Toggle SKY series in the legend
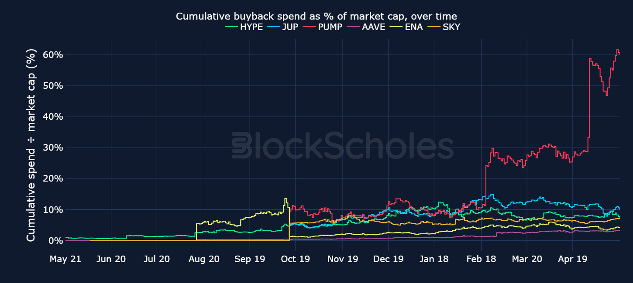 point(441,27)
